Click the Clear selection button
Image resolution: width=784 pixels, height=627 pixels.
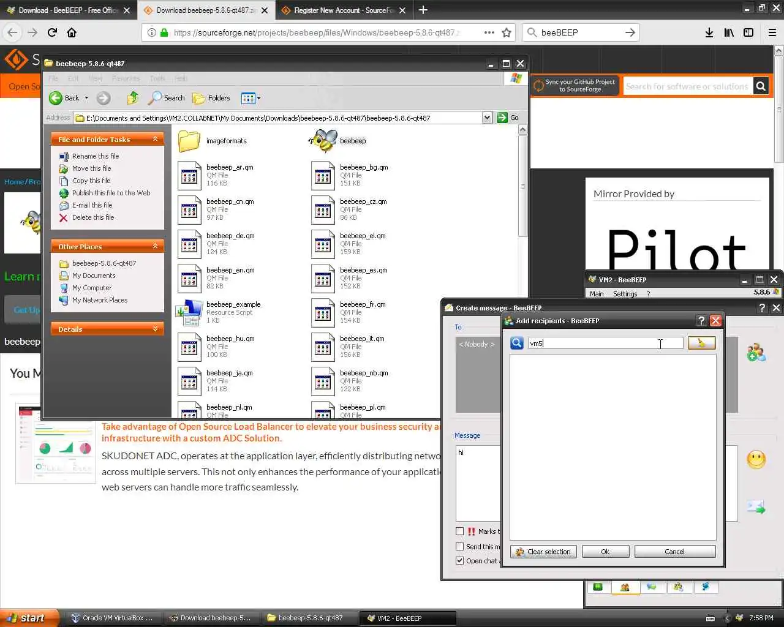pos(543,552)
